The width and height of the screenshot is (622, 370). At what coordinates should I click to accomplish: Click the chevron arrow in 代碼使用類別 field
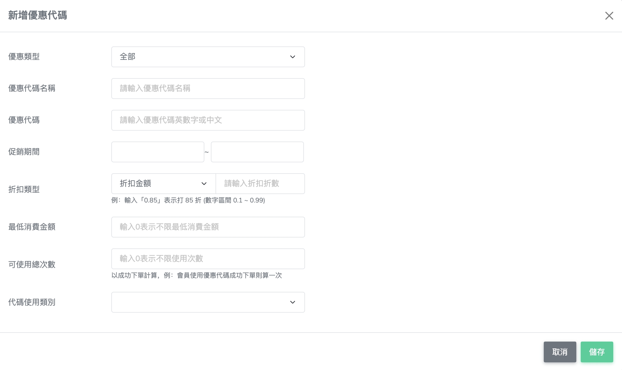[x=292, y=302]
